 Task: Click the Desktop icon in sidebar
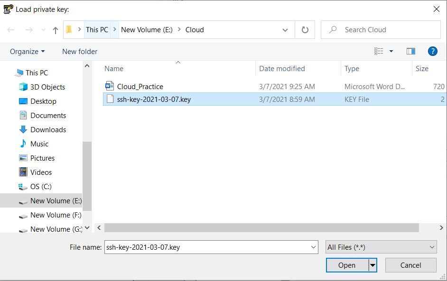click(x=23, y=101)
